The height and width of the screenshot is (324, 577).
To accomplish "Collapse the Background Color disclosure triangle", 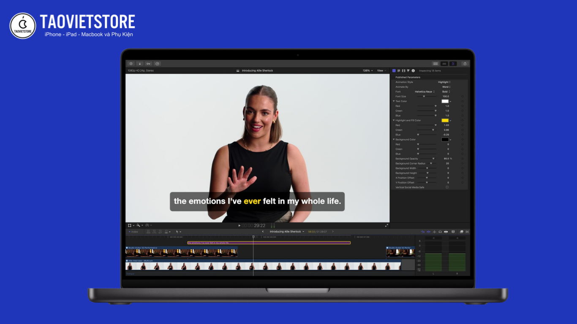I will point(394,140).
